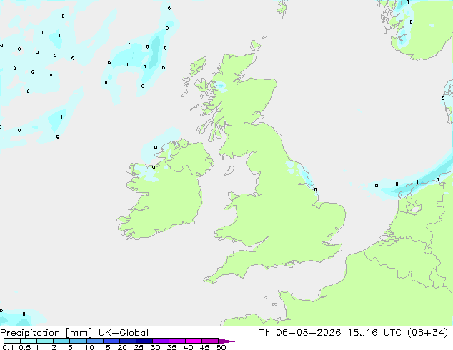The height and width of the screenshot is (350, 453).
Task: Select the 2–5 mm legend swatch
Action: pos(61,341)
